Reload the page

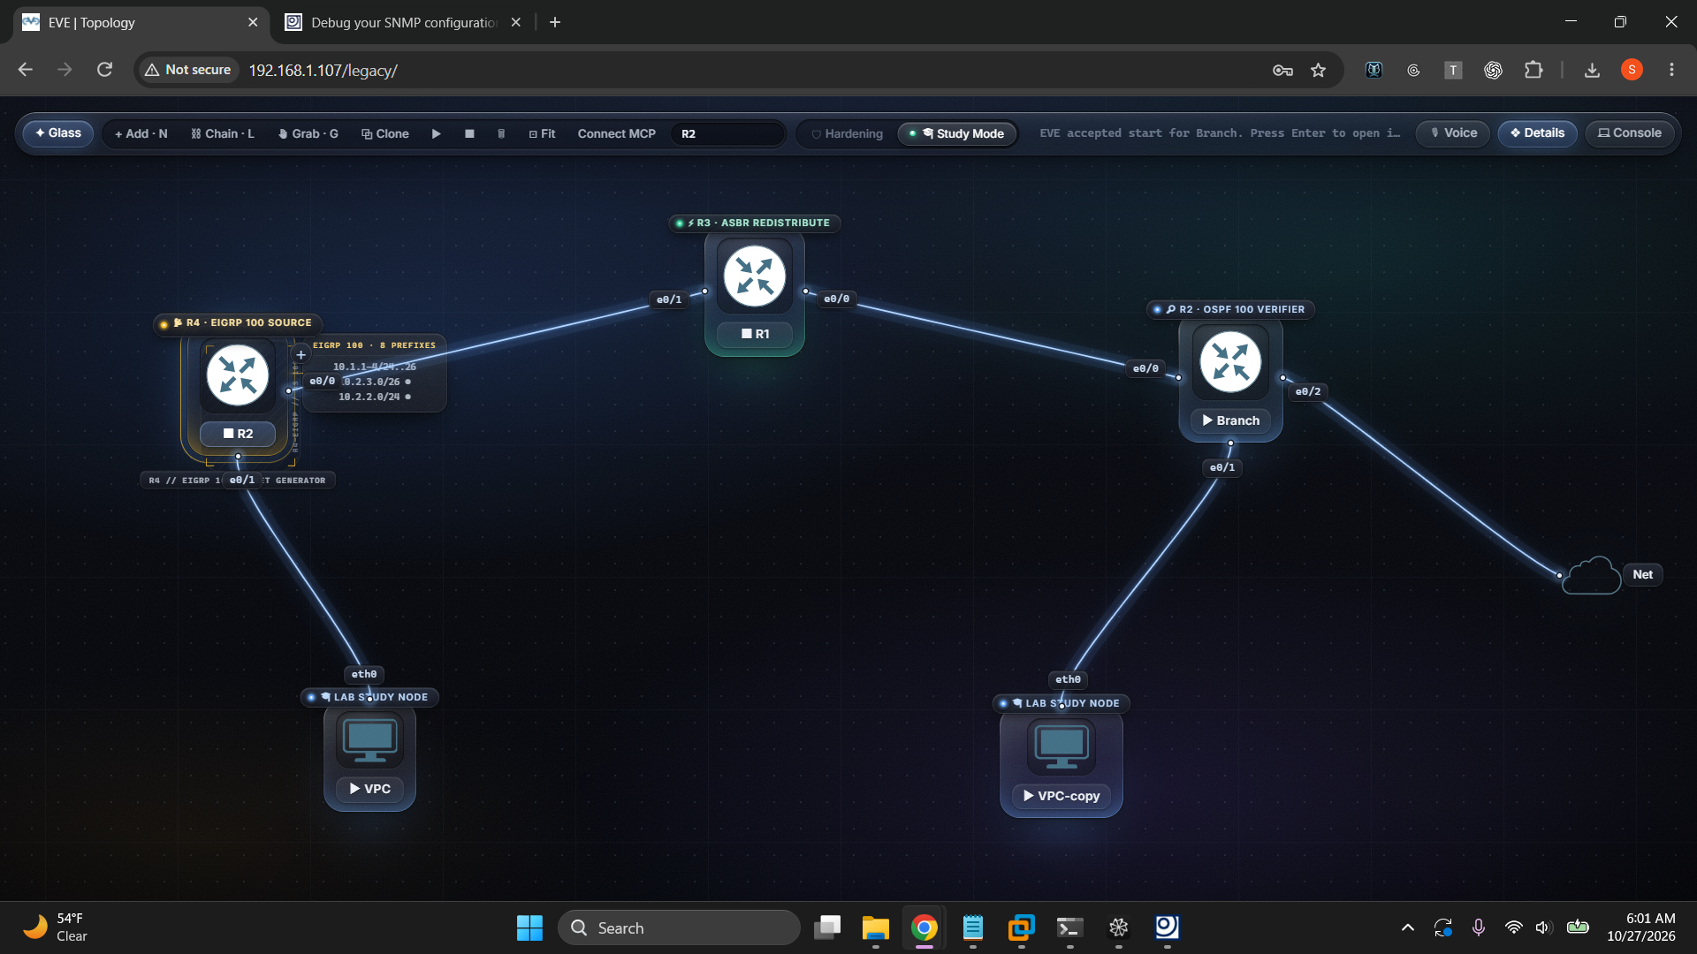coord(104,70)
